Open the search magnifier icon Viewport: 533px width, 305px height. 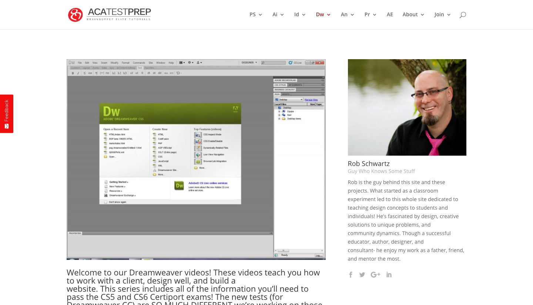(463, 15)
